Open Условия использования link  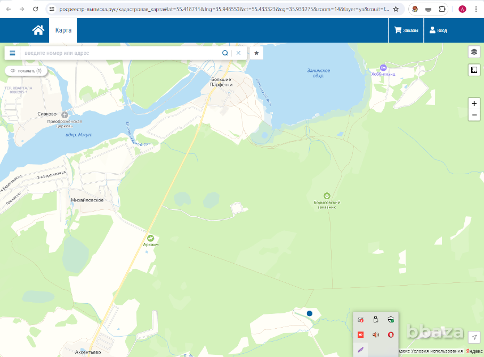437,351
